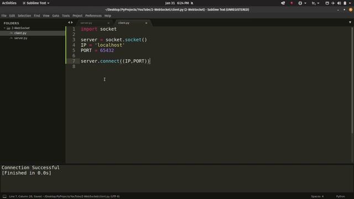Open the Find menu

(x=37, y=16)
